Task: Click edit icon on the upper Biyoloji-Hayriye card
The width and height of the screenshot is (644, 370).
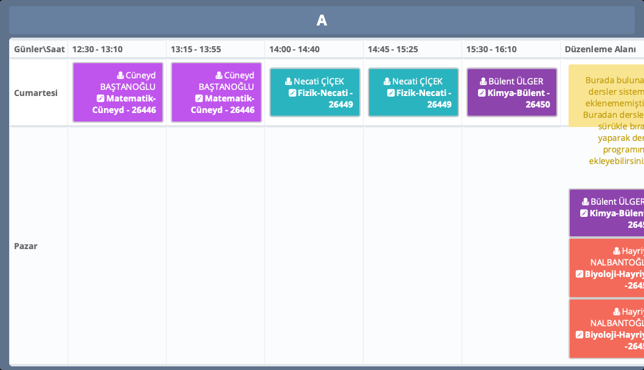Action: click(579, 274)
